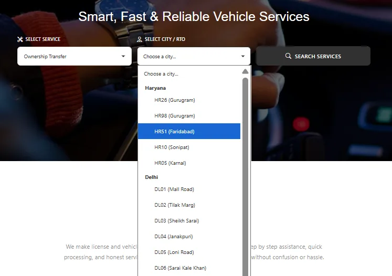Pick DL05 (Loni Road) option
The image size is (392, 276).
(189, 252)
